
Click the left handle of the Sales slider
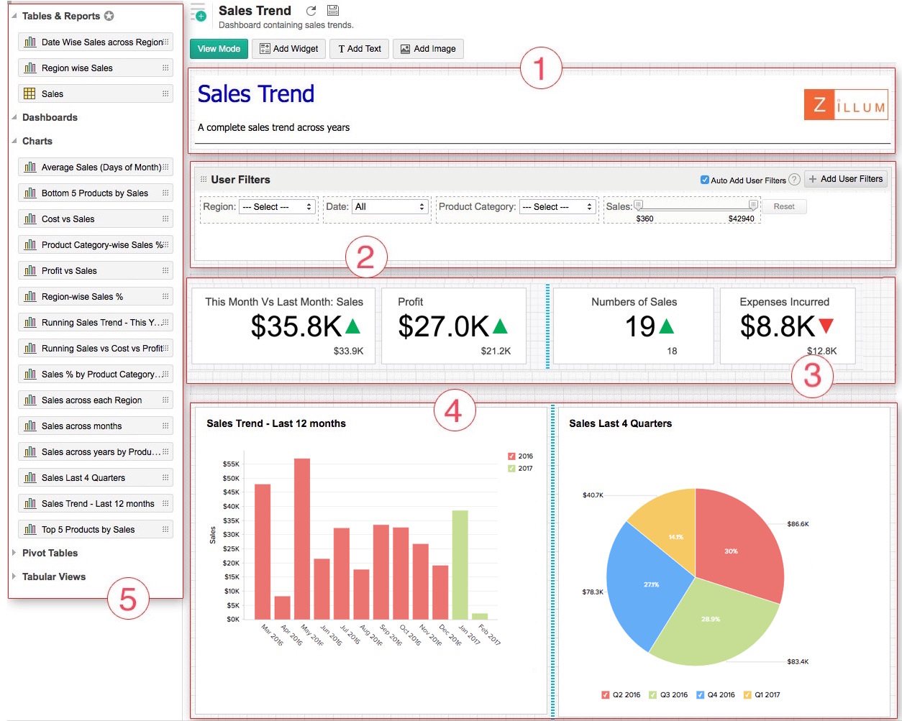638,205
